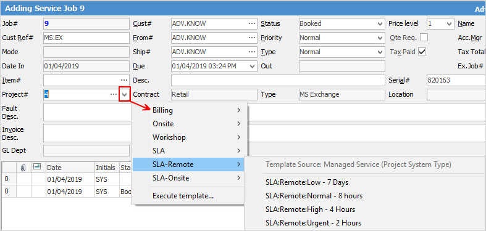
Task: Click the Initials column header
Action: click(x=107, y=168)
